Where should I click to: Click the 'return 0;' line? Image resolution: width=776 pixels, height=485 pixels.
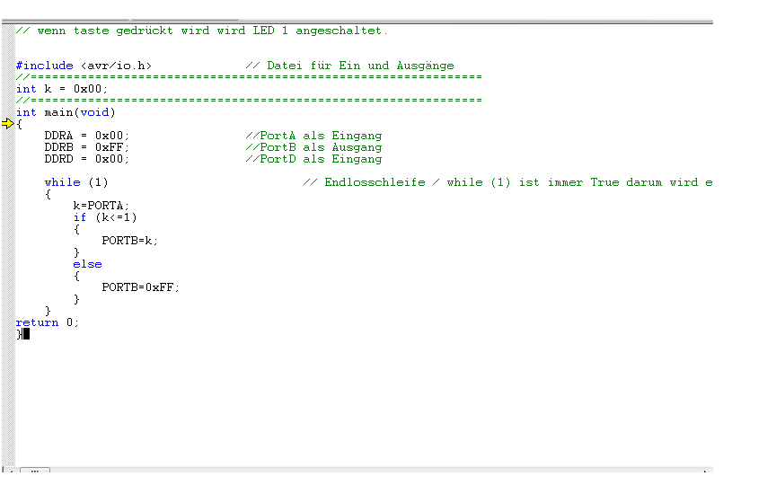[47, 322]
